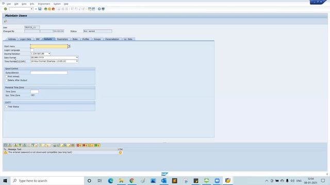Switch to the Groups tab
Viewport: 330px width, 185px height.
click(97, 39)
